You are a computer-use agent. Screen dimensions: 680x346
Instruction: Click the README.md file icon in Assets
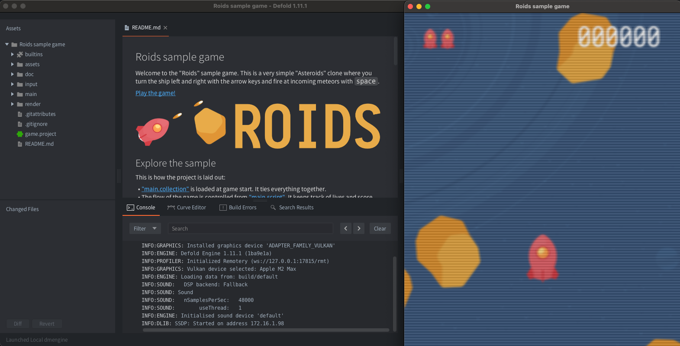tap(20, 144)
